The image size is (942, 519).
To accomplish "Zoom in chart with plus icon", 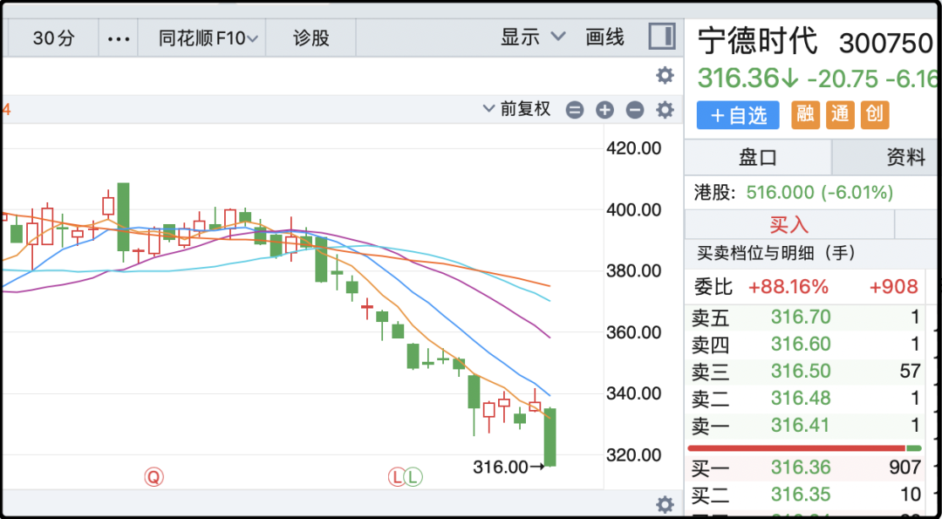I will pyautogui.click(x=605, y=110).
